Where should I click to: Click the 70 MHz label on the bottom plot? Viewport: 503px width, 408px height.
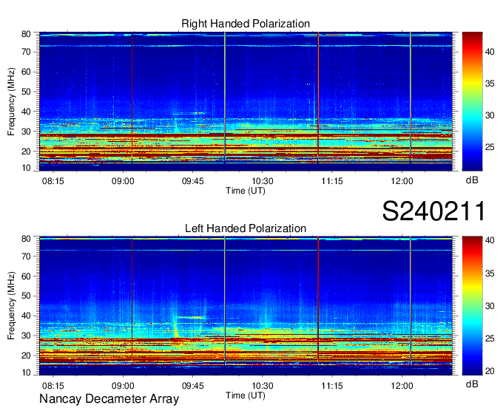(x=26, y=256)
